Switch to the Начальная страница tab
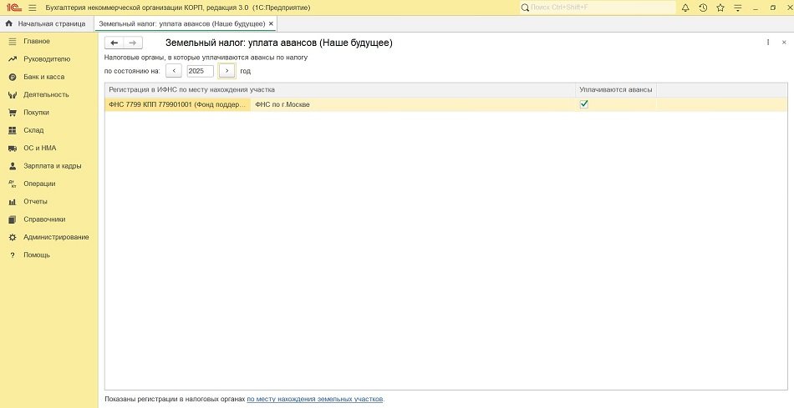The image size is (794, 408). [x=45, y=23]
